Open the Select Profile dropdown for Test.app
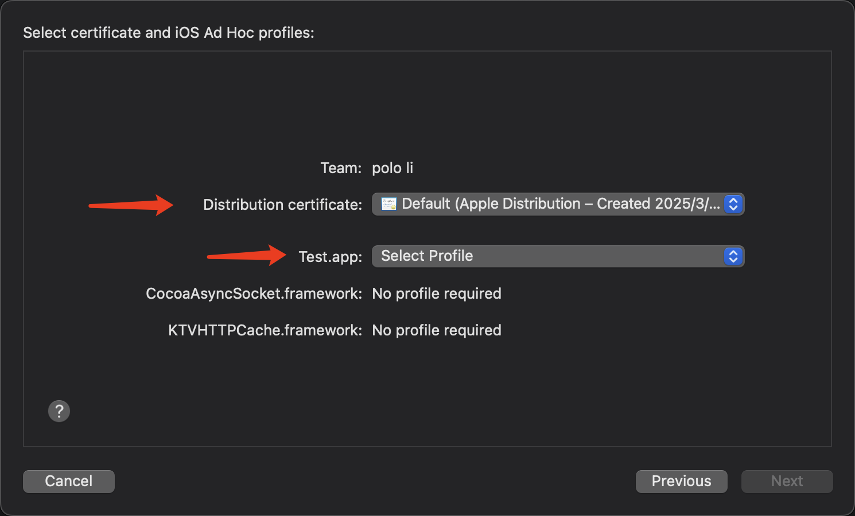This screenshot has width=855, height=516. (551, 256)
